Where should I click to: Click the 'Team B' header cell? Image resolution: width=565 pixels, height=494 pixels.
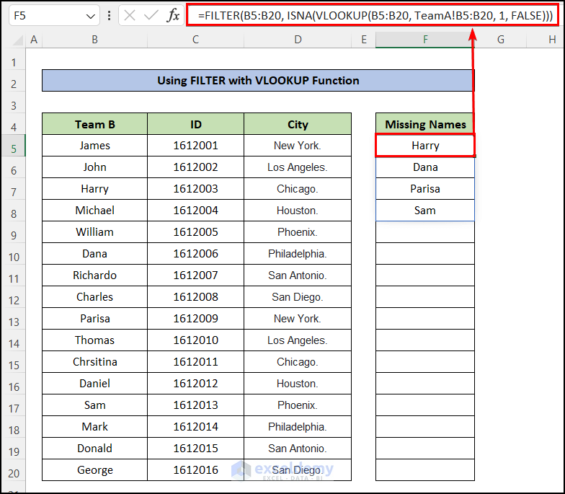pos(95,124)
